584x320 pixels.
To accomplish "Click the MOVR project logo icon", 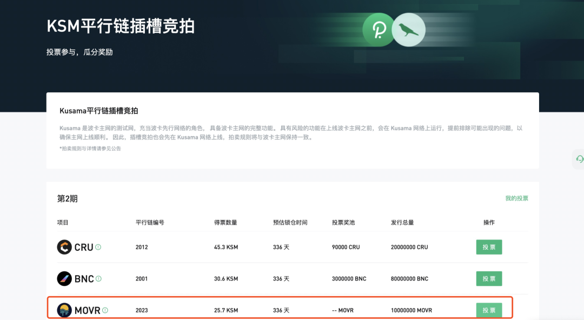I will click(64, 310).
